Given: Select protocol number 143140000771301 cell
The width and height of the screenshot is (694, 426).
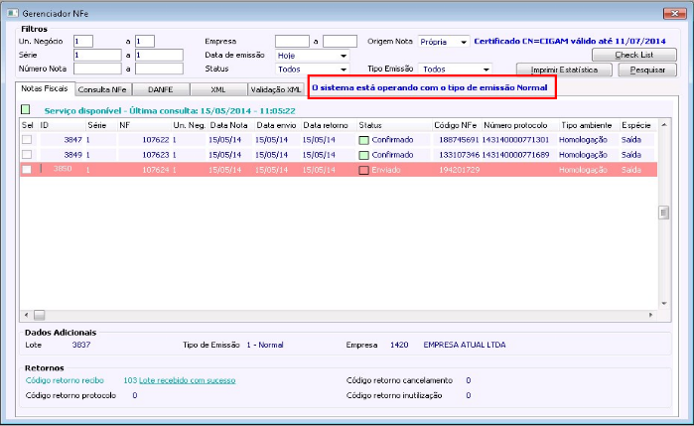Looking at the screenshot, I should [516, 140].
